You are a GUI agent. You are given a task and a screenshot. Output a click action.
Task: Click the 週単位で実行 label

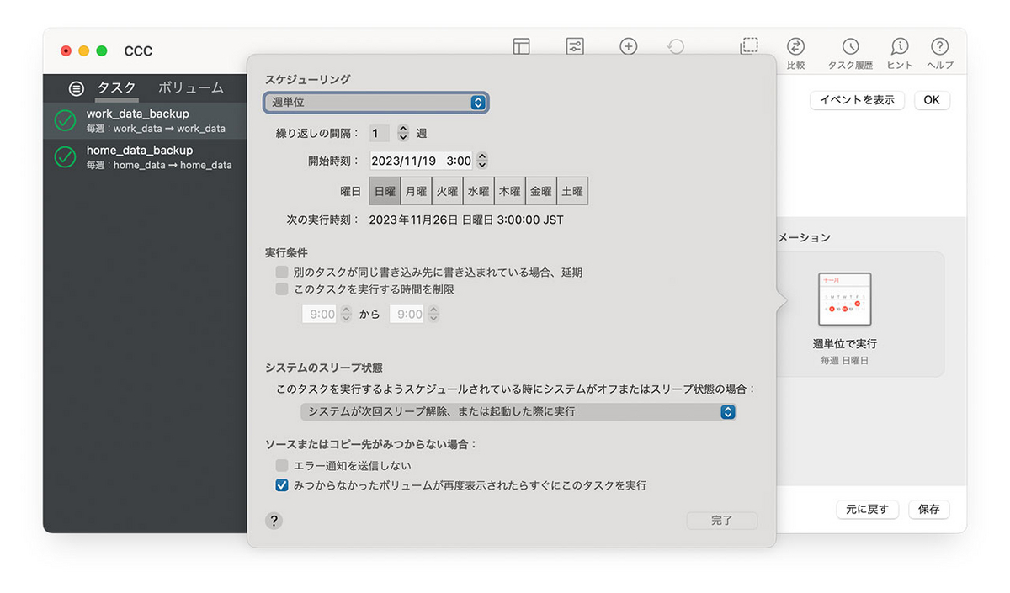845,344
